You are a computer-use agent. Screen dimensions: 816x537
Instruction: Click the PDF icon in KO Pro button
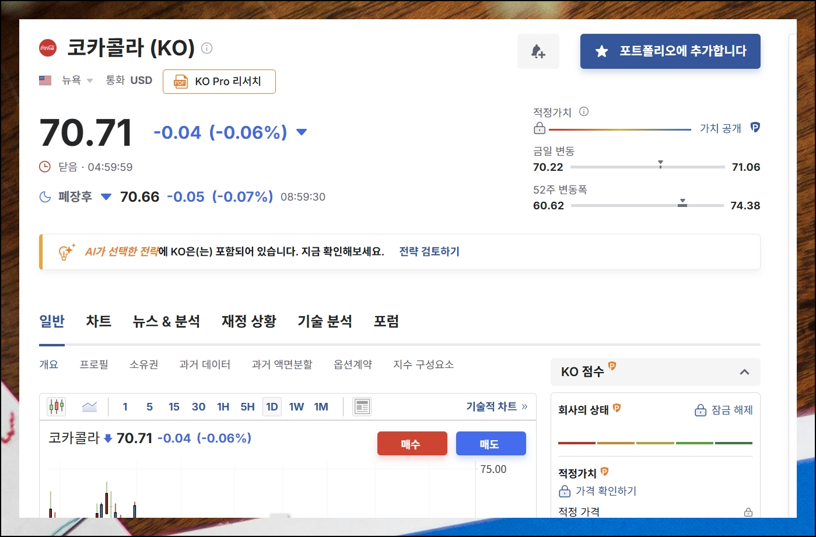click(x=181, y=82)
